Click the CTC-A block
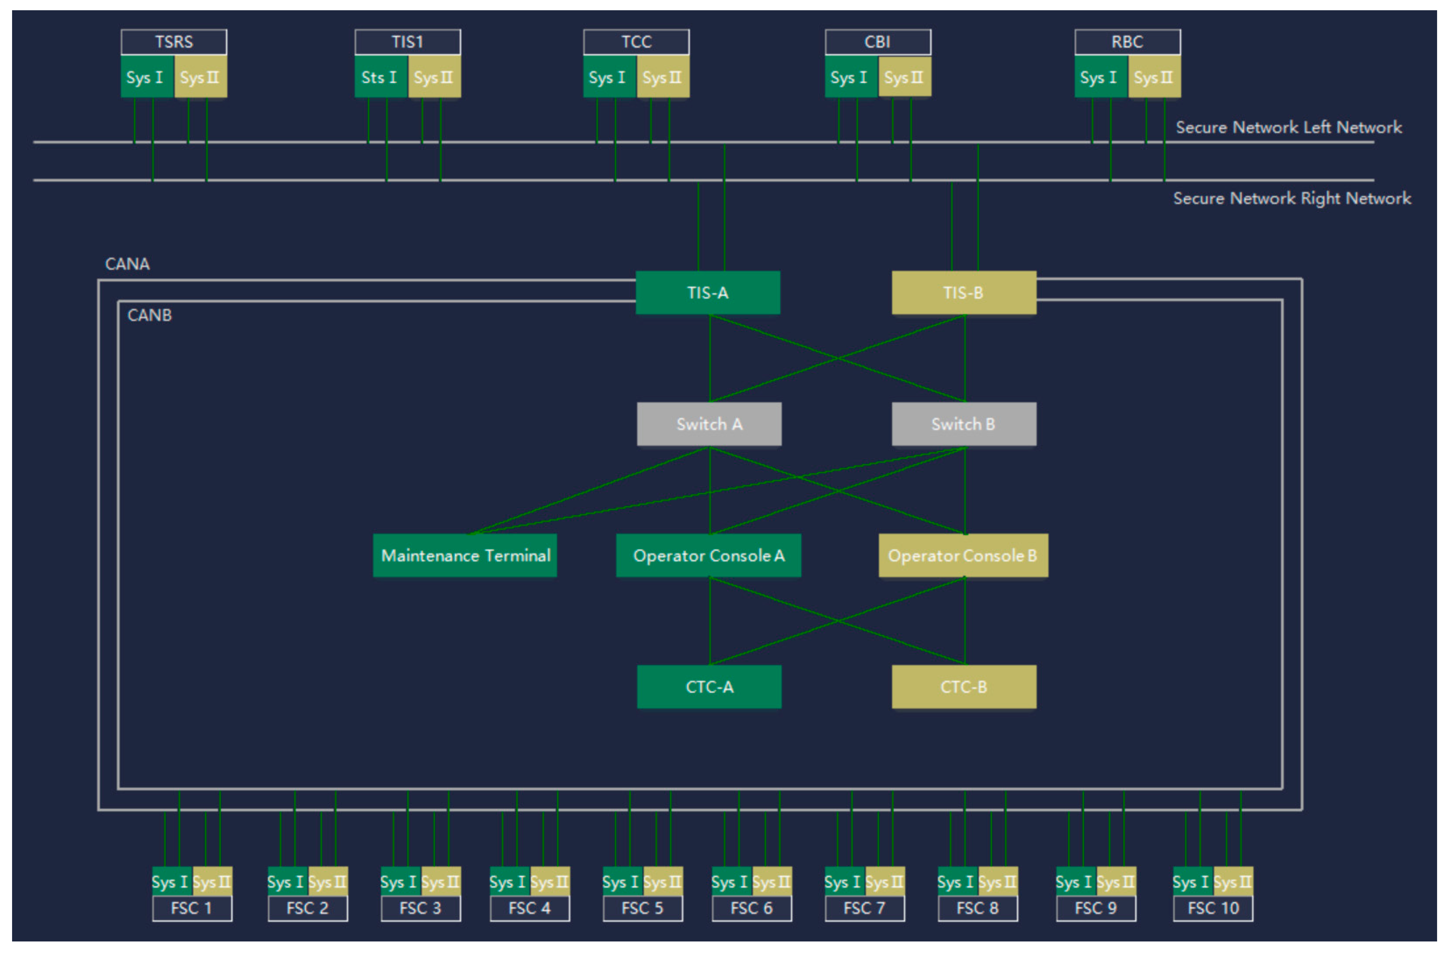 click(x=709, y=687)
